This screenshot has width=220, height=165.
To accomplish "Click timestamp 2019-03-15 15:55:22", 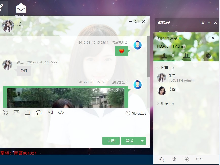I will point(42,62).
